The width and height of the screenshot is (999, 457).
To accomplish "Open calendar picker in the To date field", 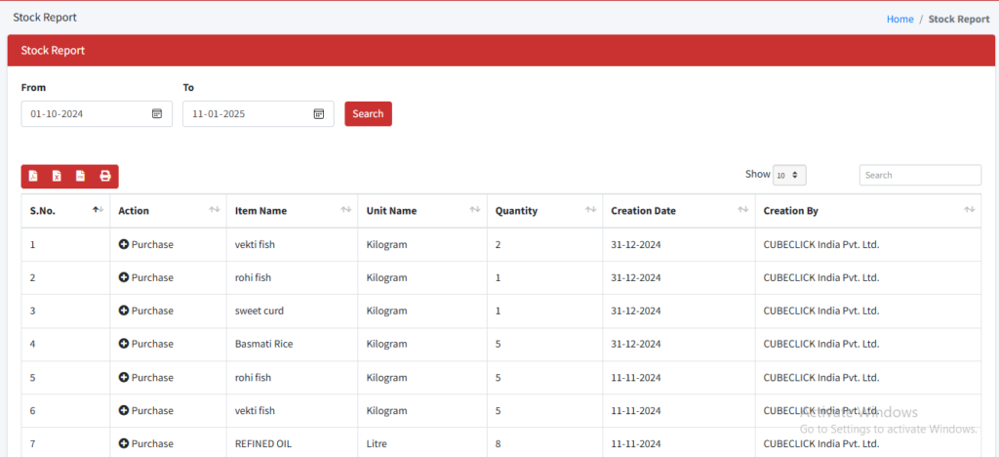I will coord(319,114).
